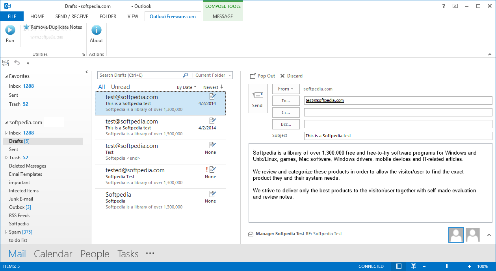
Task: Click the Discard X icon
Action: (282, 76)
